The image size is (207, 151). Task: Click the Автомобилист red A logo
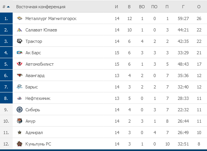tap(19, 64)
